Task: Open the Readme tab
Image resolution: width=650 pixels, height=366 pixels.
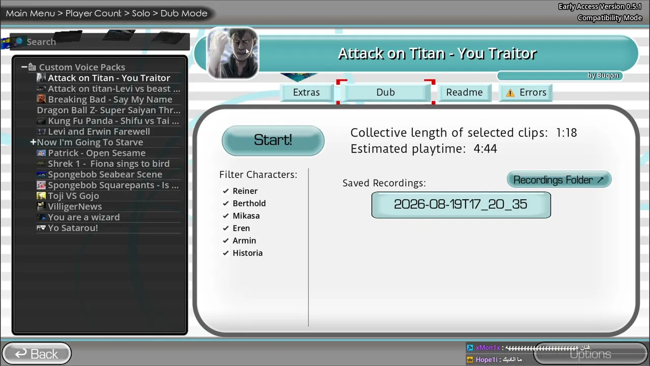Action: pos(464,93)
